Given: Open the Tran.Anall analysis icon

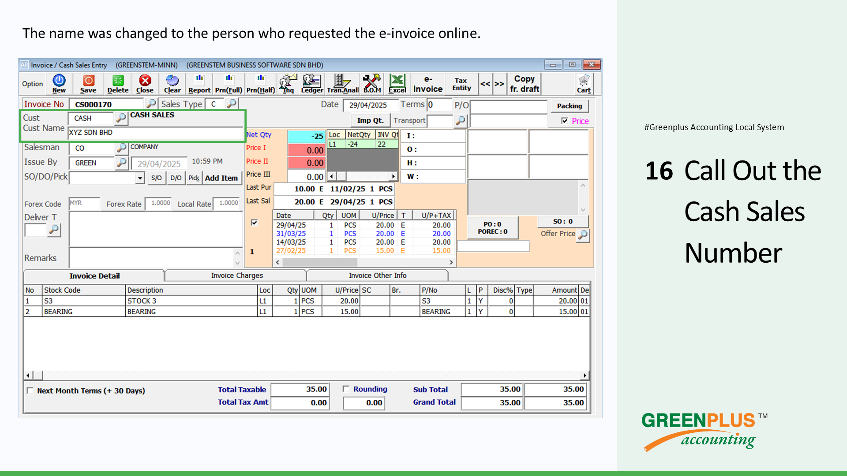Looking at the screenshot, I should point(343,84).
